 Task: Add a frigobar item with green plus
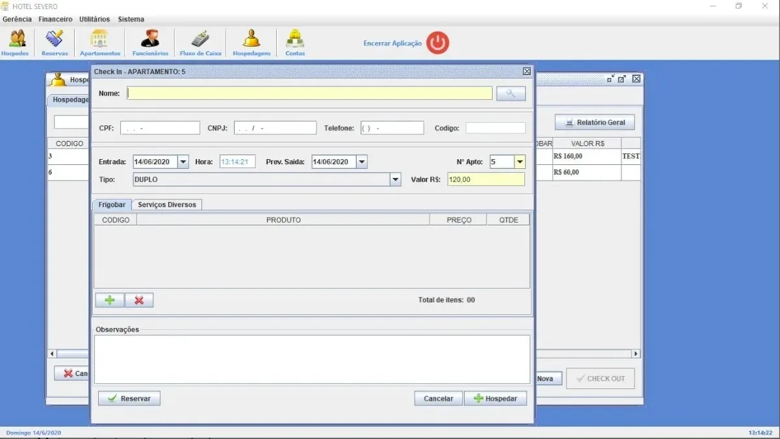coord(110,300)
